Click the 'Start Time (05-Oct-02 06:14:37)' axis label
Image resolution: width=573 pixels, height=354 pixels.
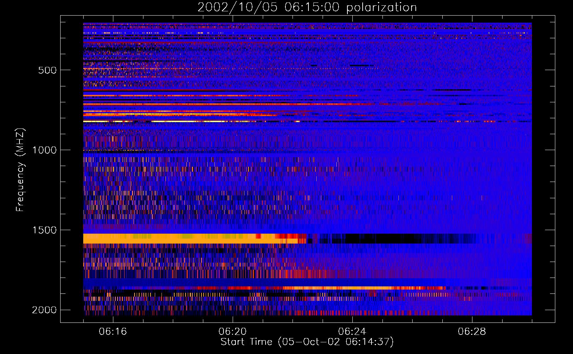(x=307, y=342)
